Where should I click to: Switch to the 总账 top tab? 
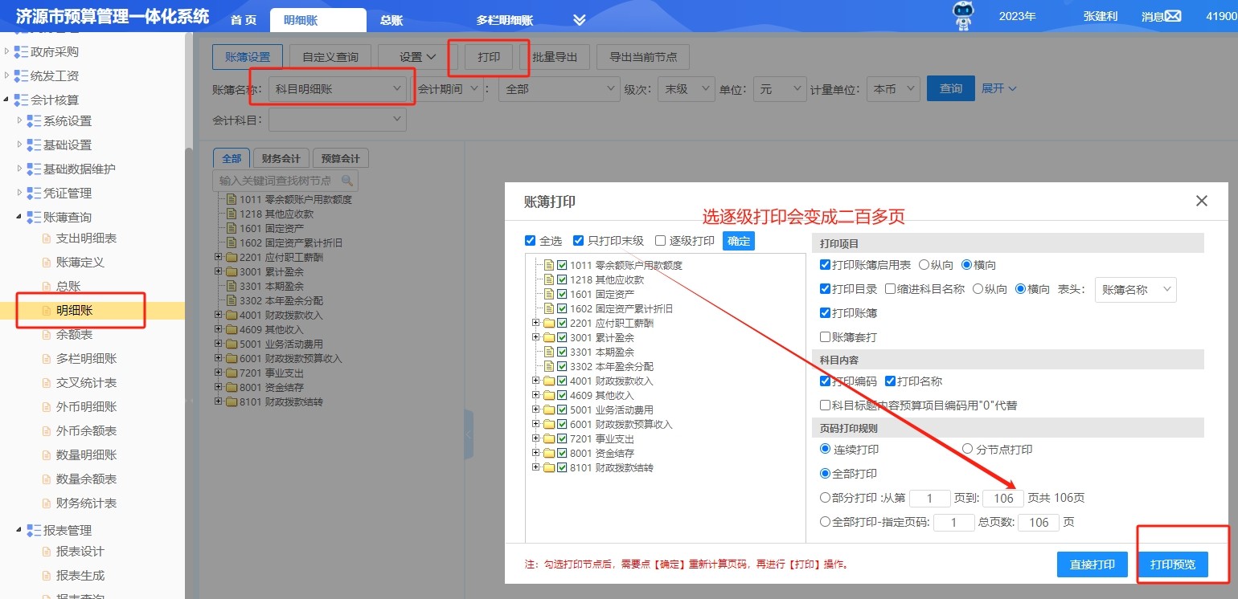pyautogui.click(x=391, y=20)
